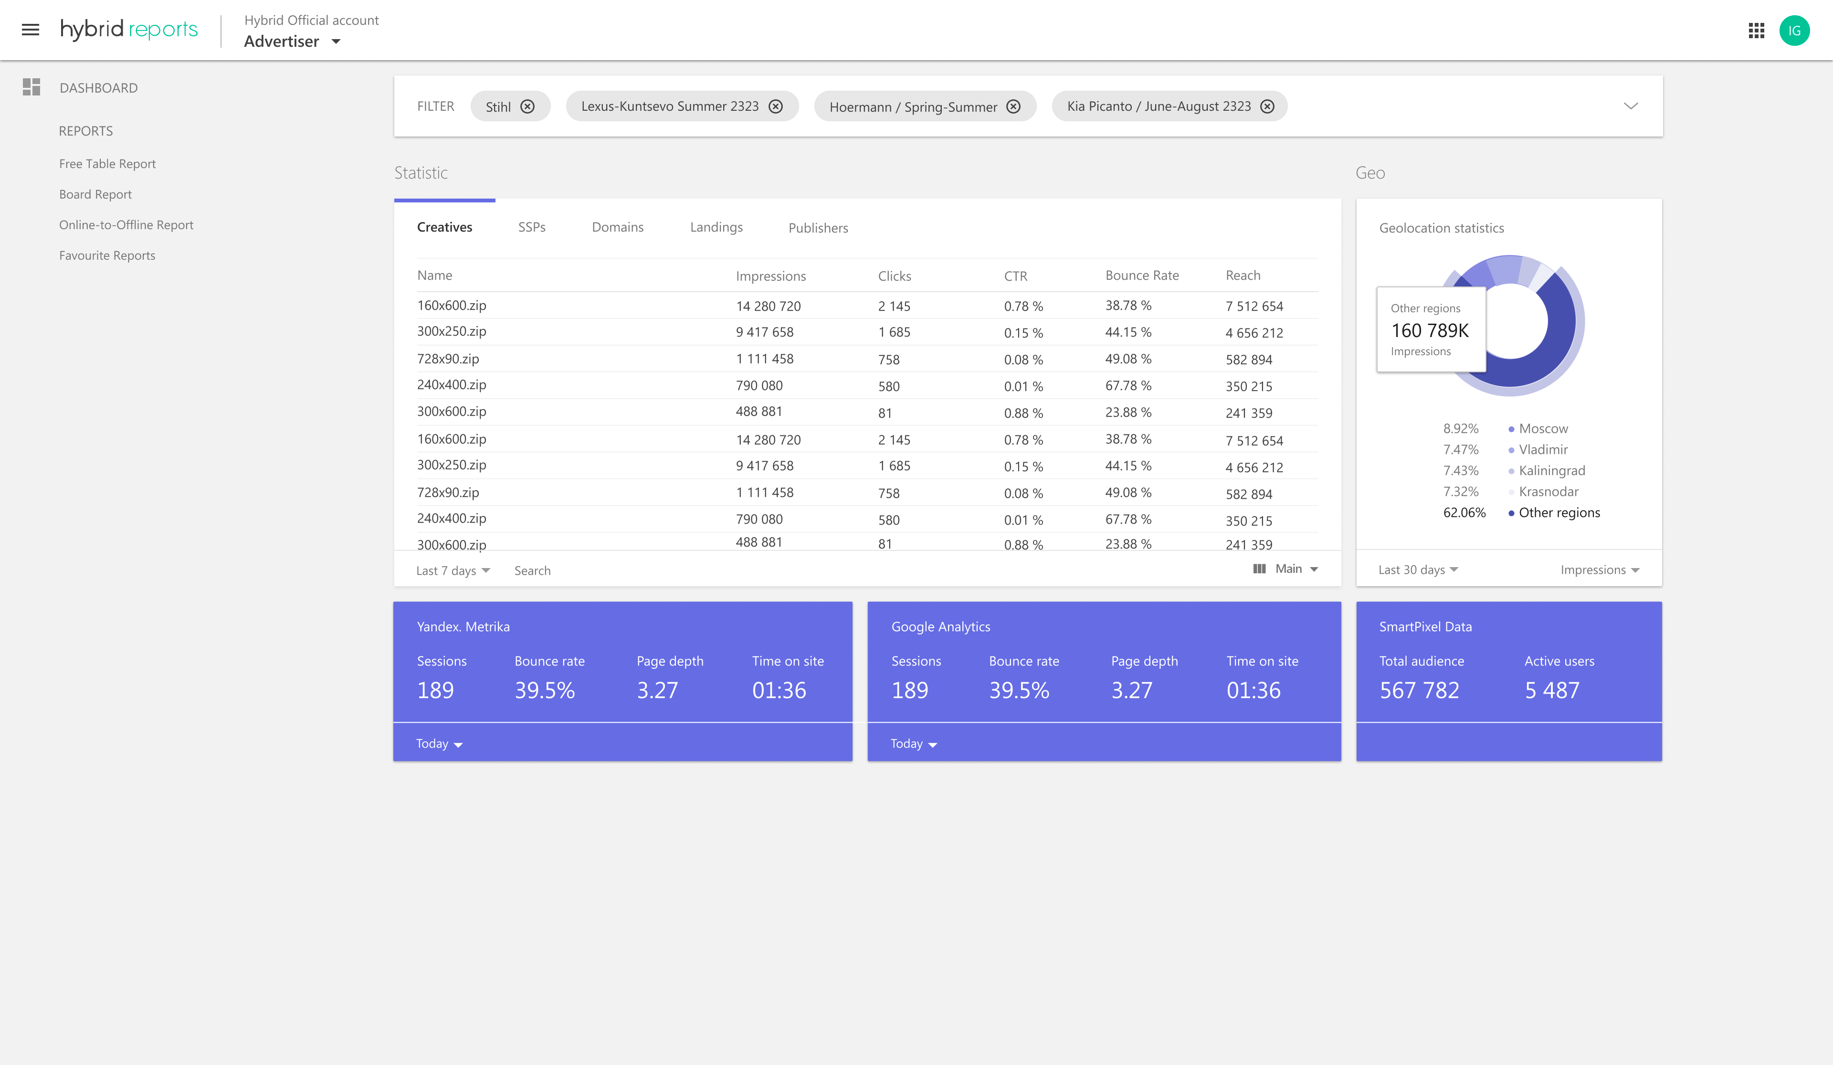Remove the Stihl filter chip
Image resolution: width=1833 pixels, height=1065 pixels.
(x=528, y=107)
